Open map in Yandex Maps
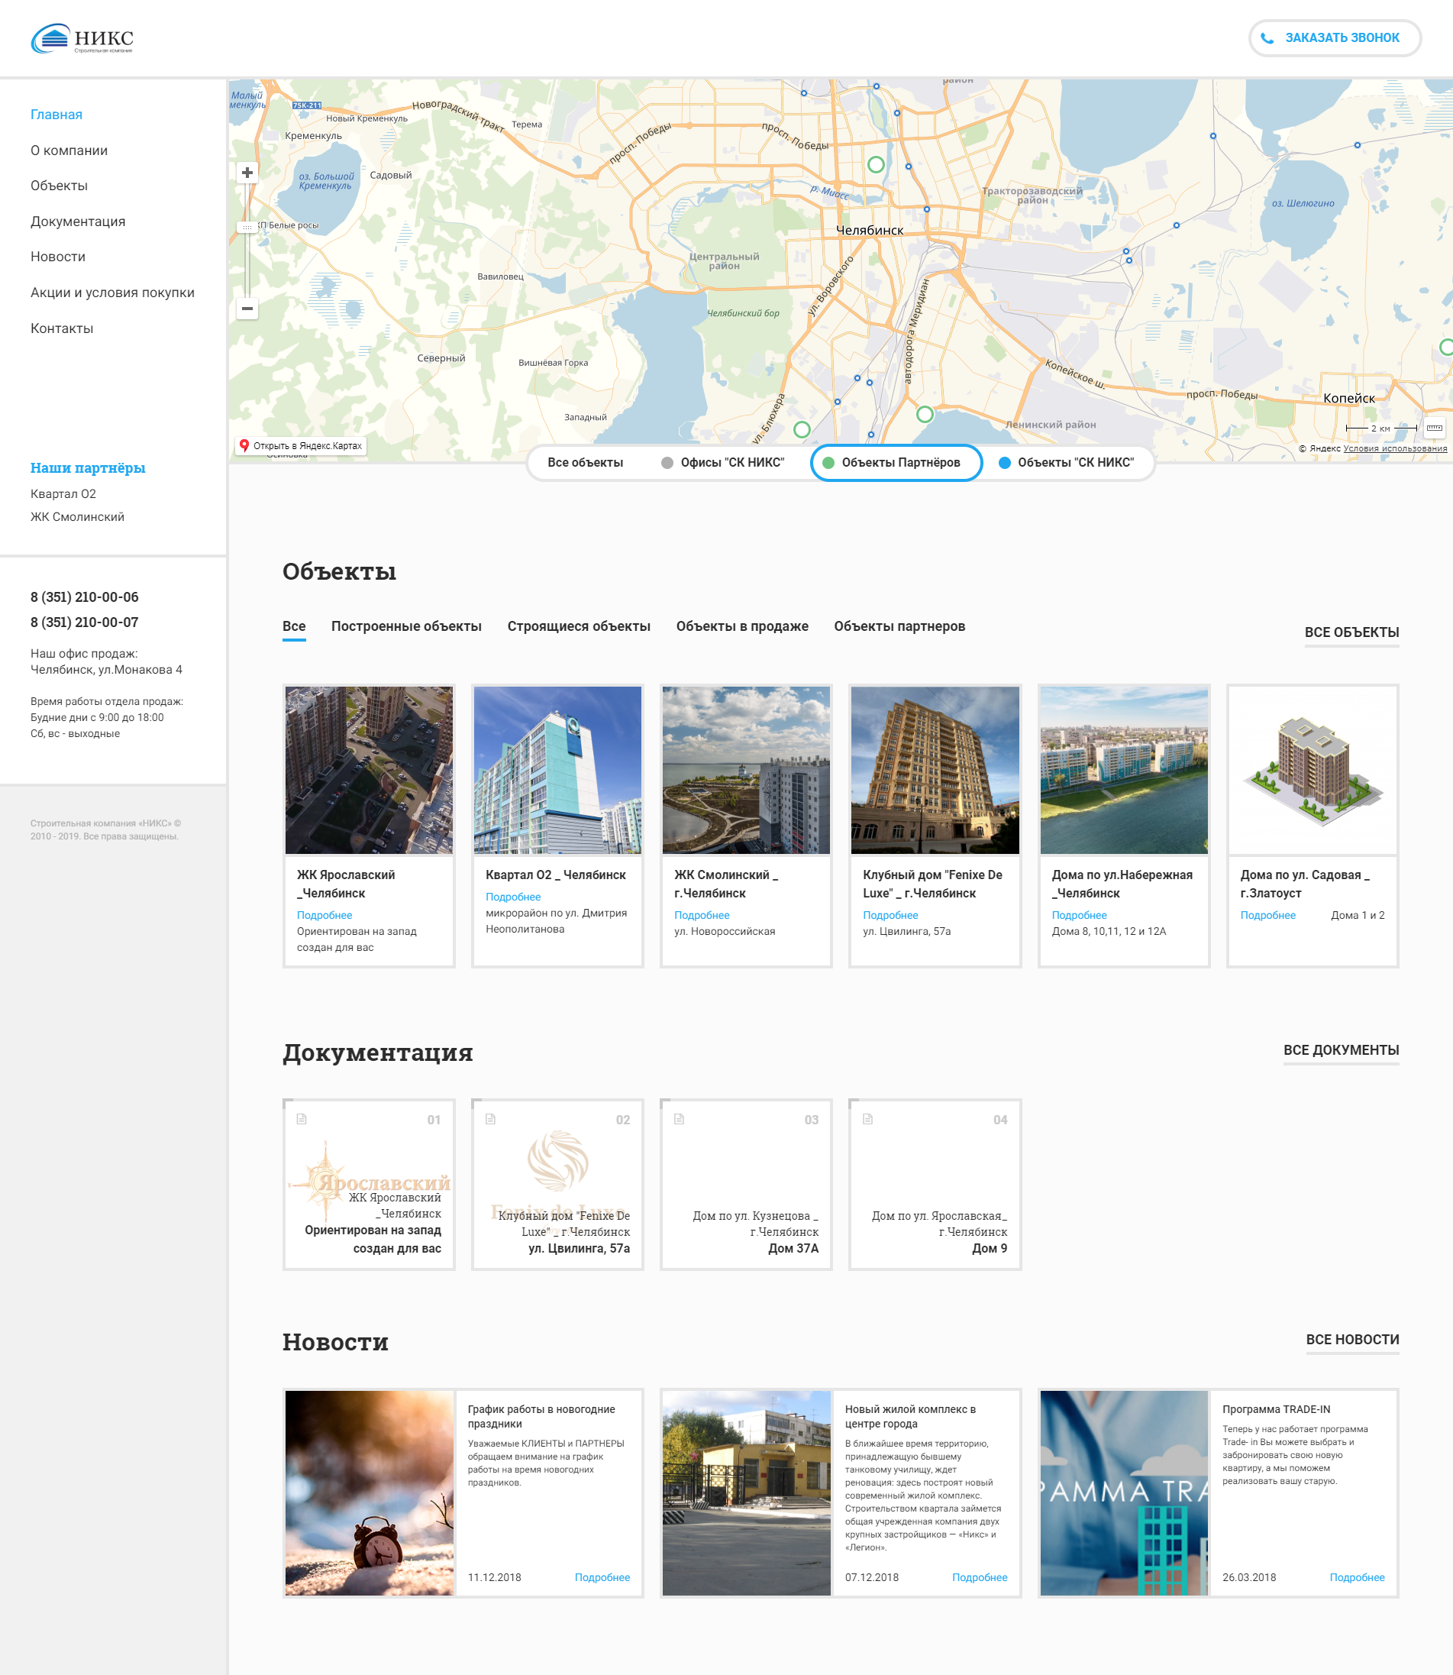This screenshot has width=1453, height=1675. (x=301, y=445)
